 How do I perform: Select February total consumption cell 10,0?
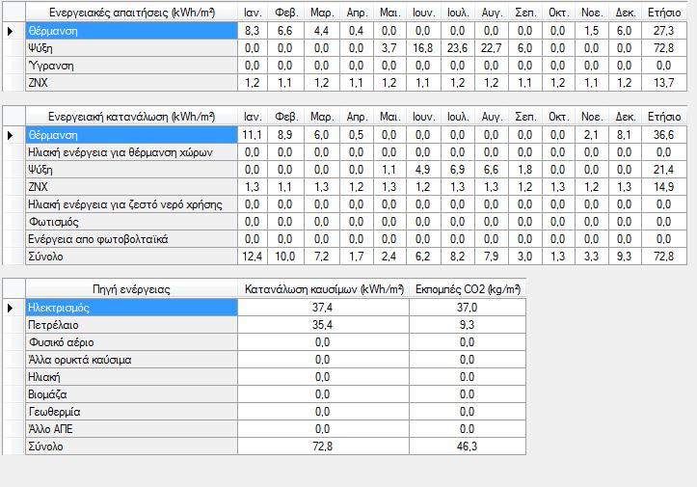pyautogui.click(x=285, y=257)
